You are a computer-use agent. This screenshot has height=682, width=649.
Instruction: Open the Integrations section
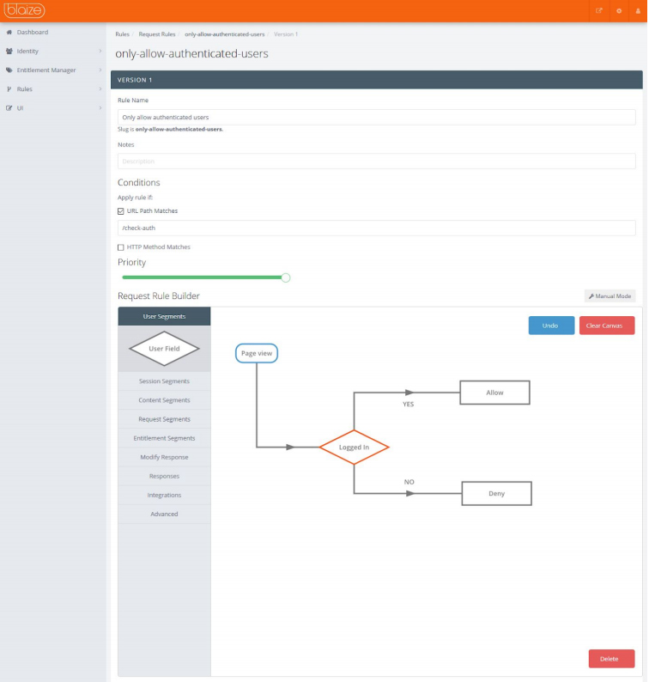pyautogui.click(x=164, y=495)
